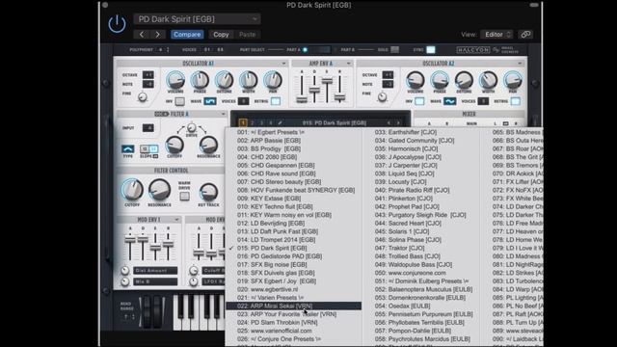The width and height of the screenshot is (617, 347).
Task: Toggle Oscillator A2 Retrig switch
Action: point(516,101)
